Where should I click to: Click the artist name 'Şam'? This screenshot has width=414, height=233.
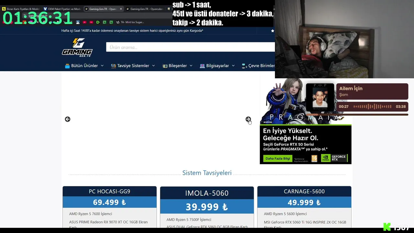point(344,95)
